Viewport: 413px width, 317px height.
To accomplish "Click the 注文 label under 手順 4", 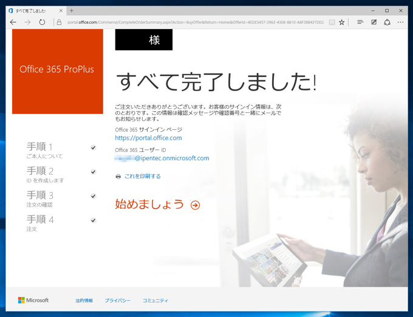I will click(x=32, y=229).
